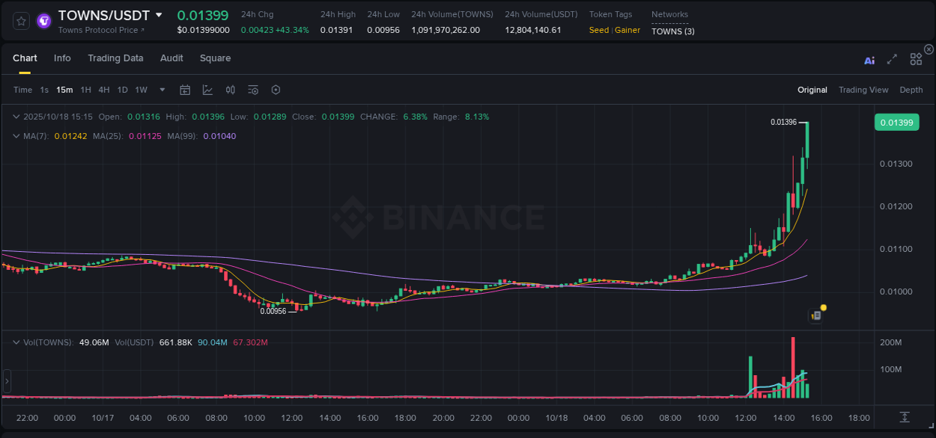Image resolution: width=936 pixels, height=438 pixels.
Task: Open the Ai chart analysis feature
Action: (869, 60)
